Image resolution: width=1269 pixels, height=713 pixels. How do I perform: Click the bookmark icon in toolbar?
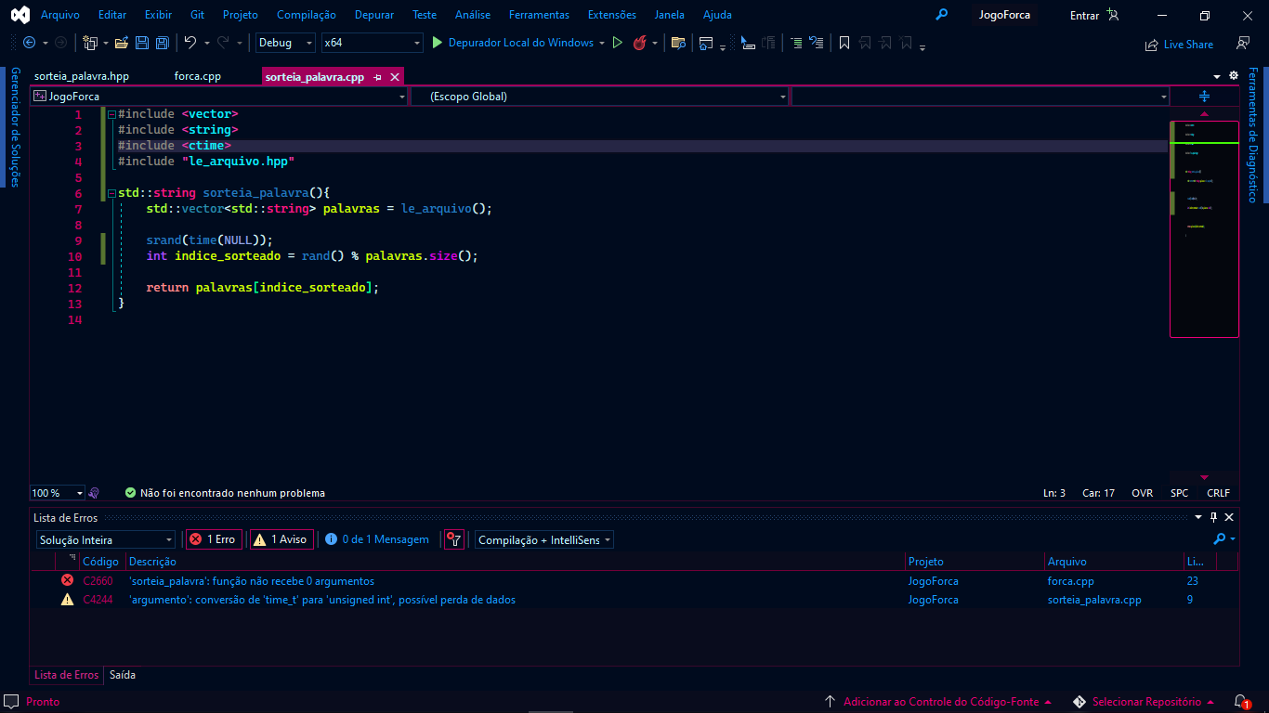pos(844,43)
